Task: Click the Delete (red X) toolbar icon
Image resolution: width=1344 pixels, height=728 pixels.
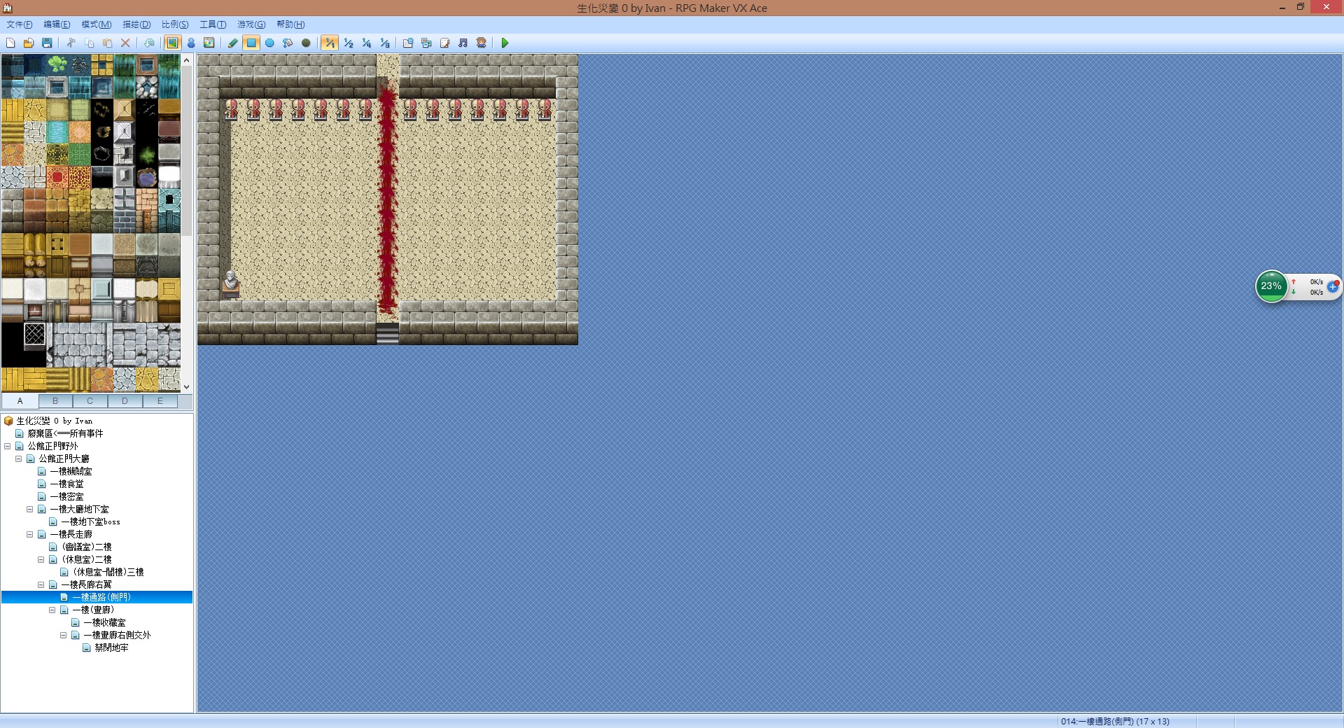Action: click(125, 43)
